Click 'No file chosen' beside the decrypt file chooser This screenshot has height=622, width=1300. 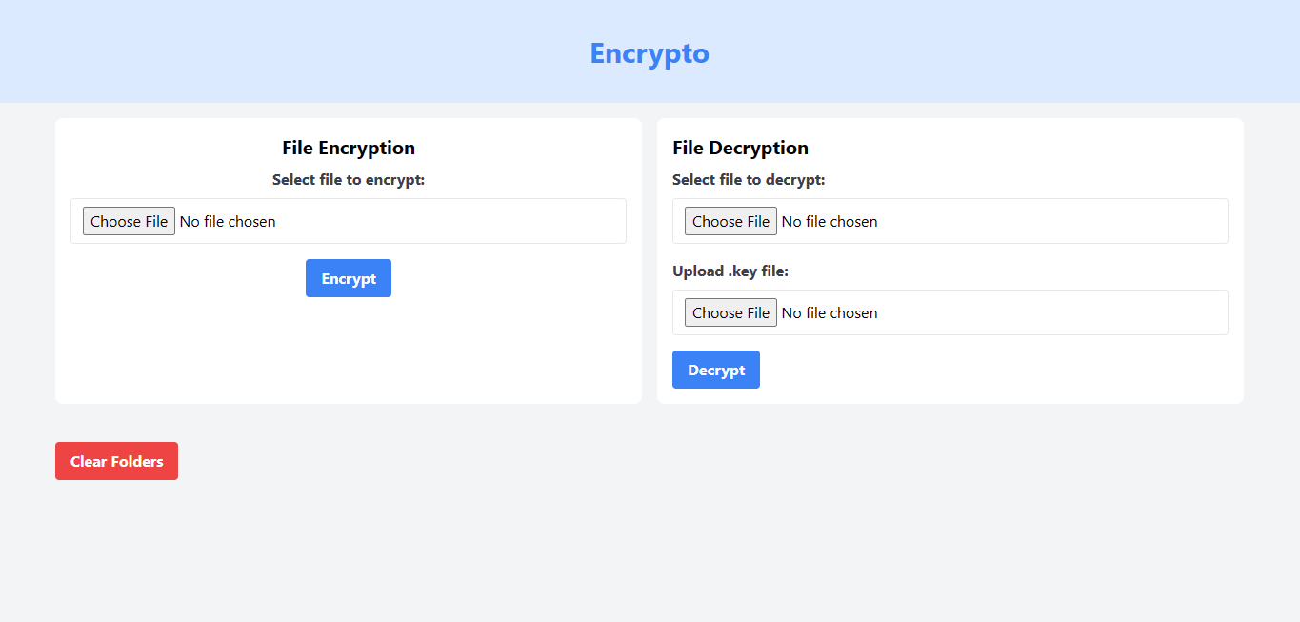[x=830, y=221]
